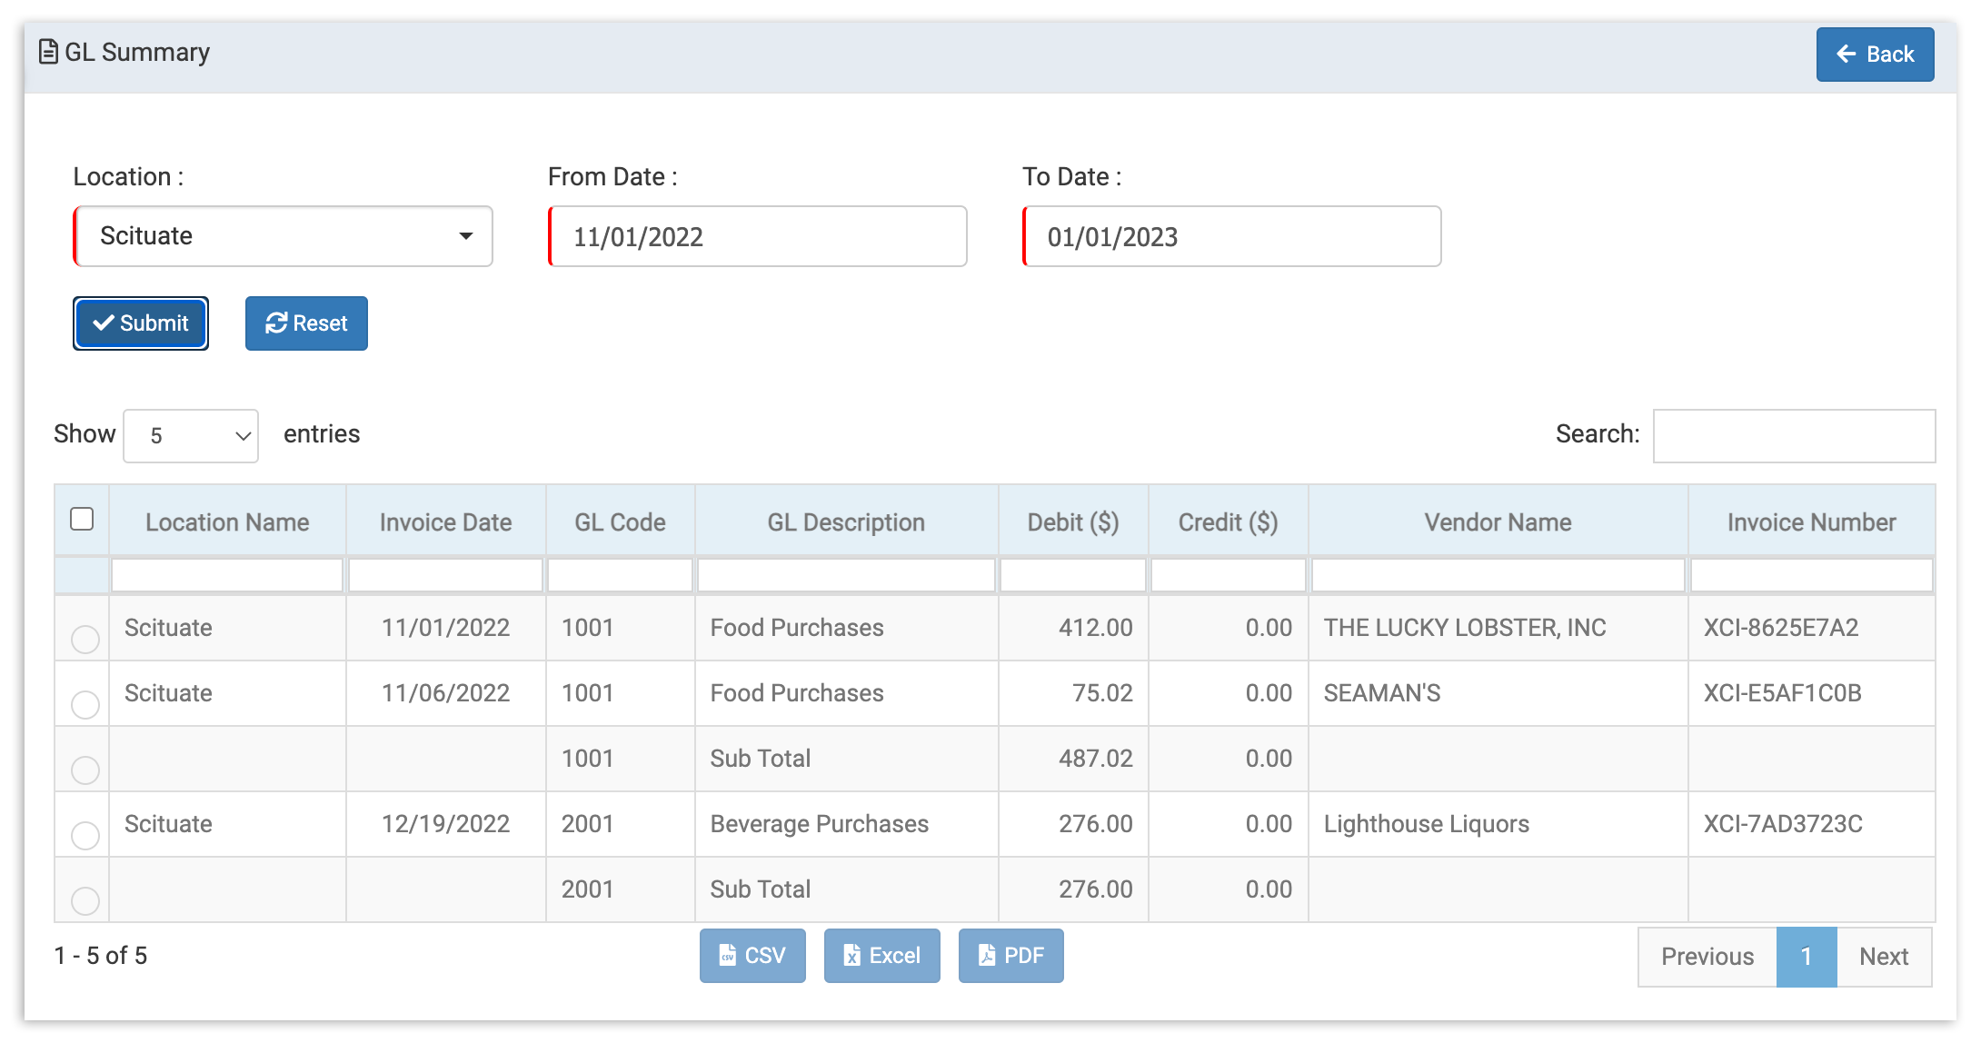Open the Show entries dropdown set to 5
This screenshot has height=1043, width=1981.
pyautogui.click(x=191, y=435)
